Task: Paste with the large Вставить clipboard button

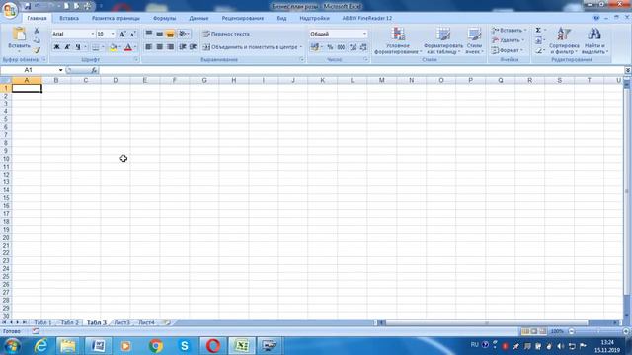Action: tap(19, 38)
